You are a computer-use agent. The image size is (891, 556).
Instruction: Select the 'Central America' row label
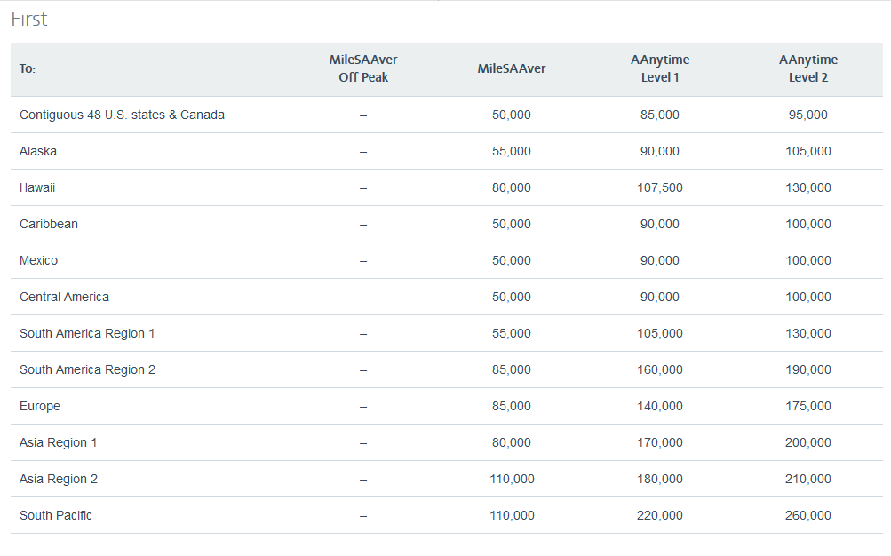pos(64,297)
